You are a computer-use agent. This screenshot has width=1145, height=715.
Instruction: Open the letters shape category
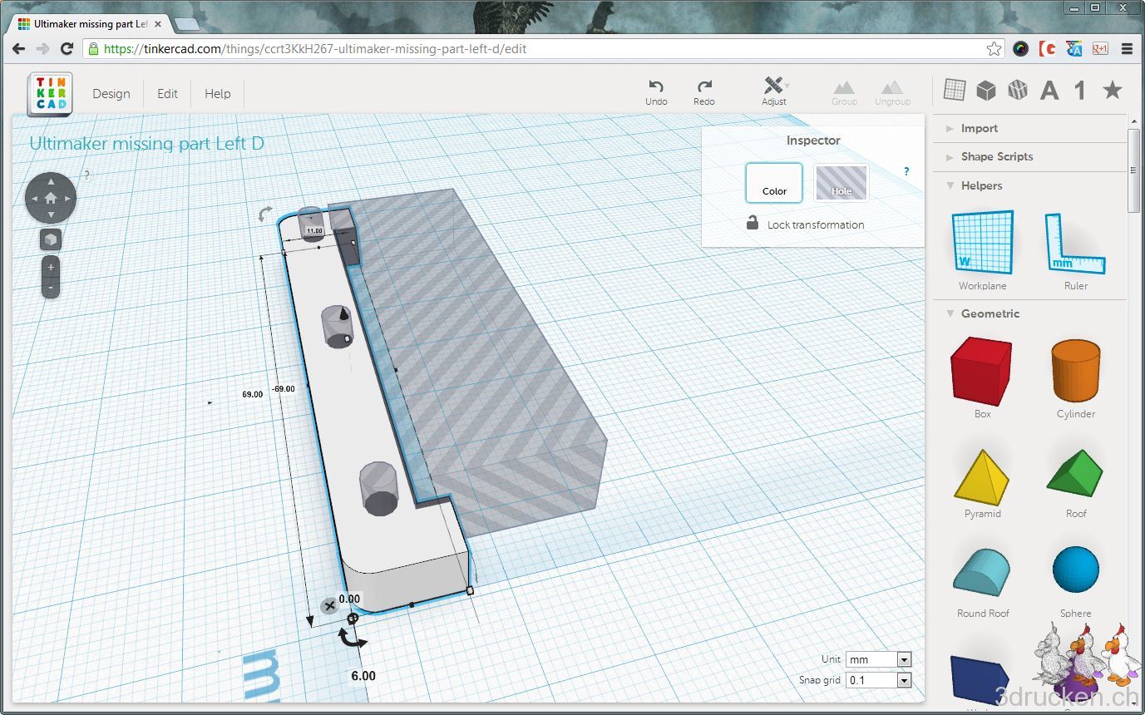click(x=1049, y=90)
